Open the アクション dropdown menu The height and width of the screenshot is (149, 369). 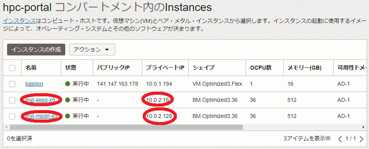click(x=92, y=50)
